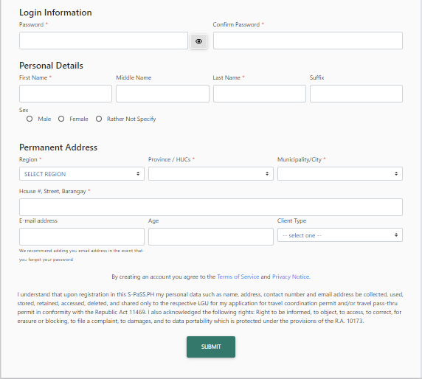Screen dimensions: 422x379
Task: Click the Last Name text box
Action: pos(260,94)
